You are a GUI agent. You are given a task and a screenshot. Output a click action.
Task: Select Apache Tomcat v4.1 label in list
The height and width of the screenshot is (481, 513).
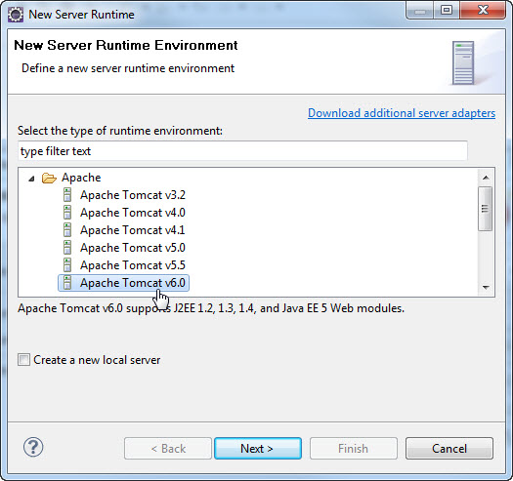point(133,230)
